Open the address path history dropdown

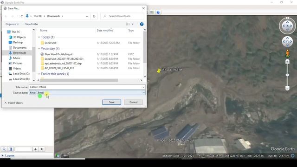tap(87, 16)
